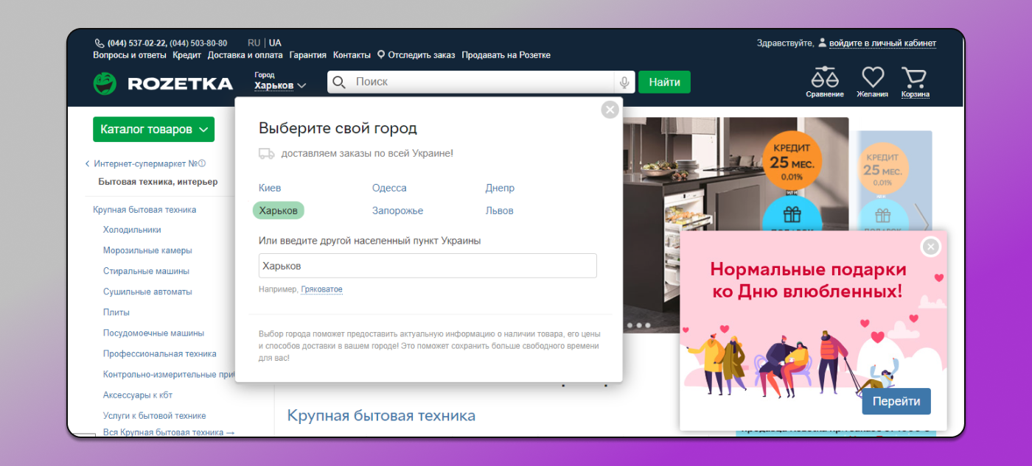Click the ROZETKA wordmark
This screenshot has height=466, width=1032.
pos(180,84)
